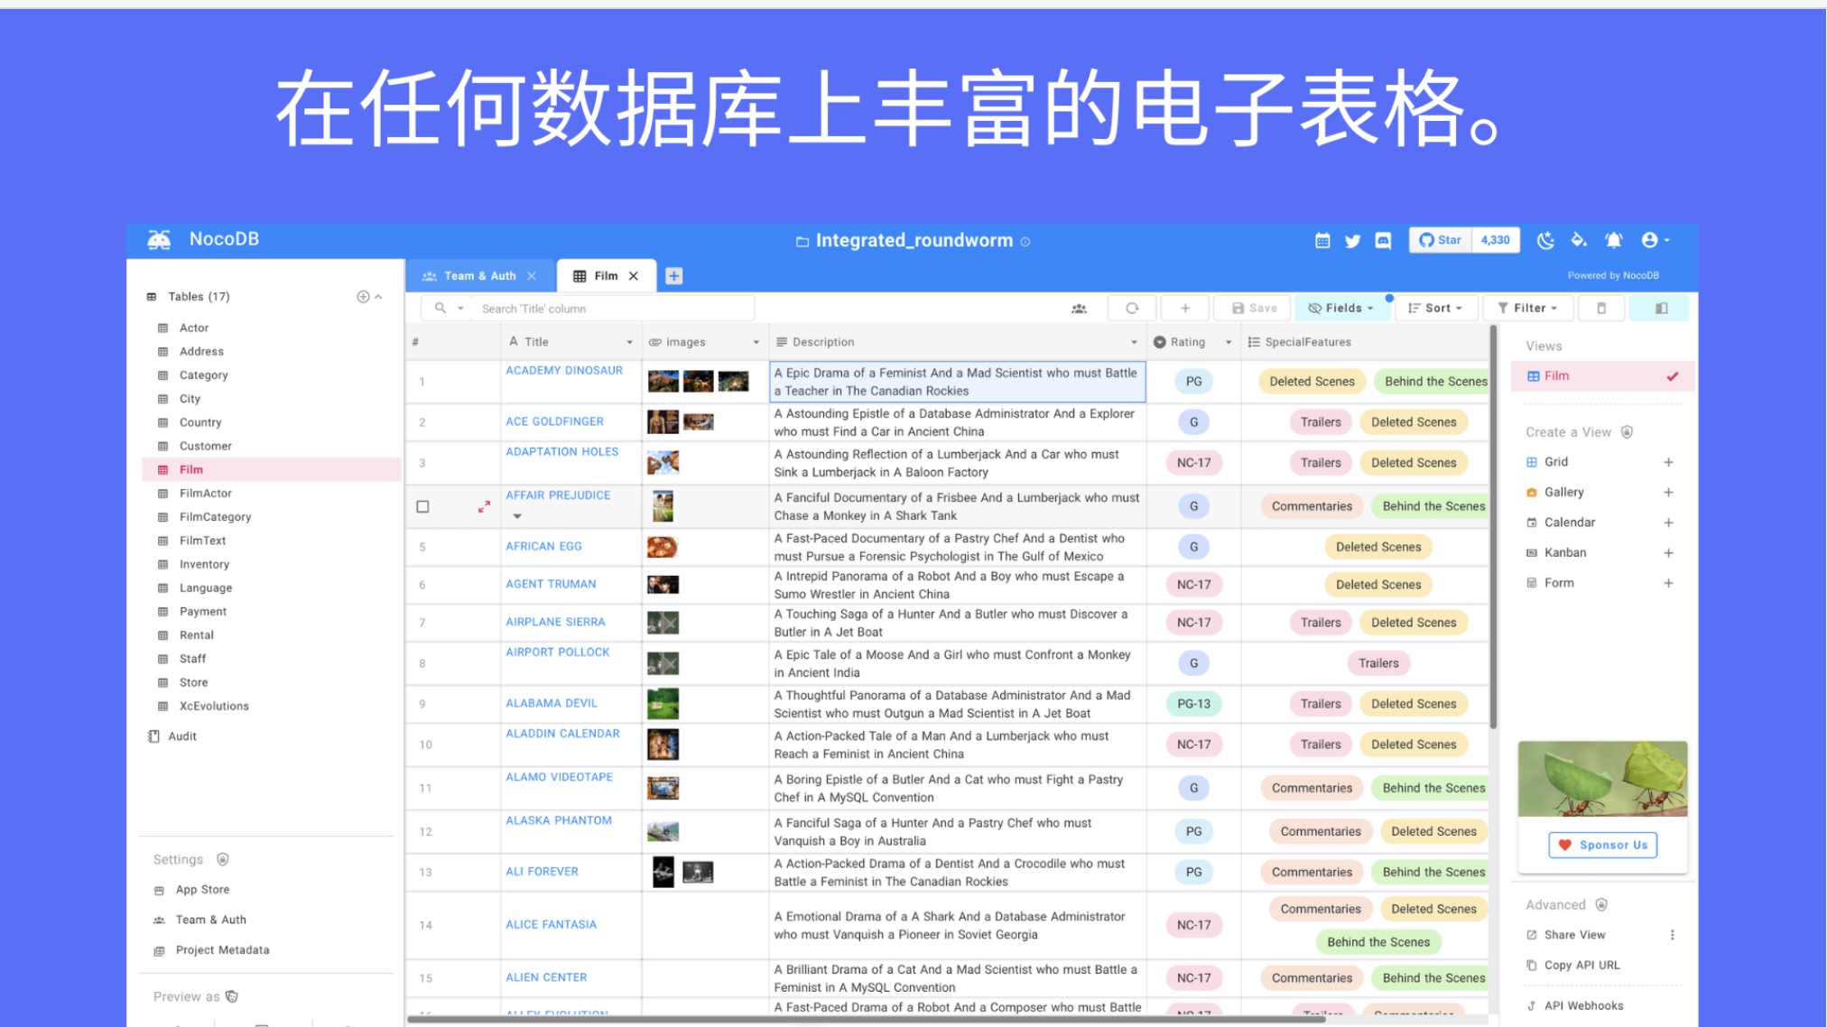1827x1027 pixels.
Task: Click the add new row plus icon
Action: pyautogui.click(x=1185, y=309)
